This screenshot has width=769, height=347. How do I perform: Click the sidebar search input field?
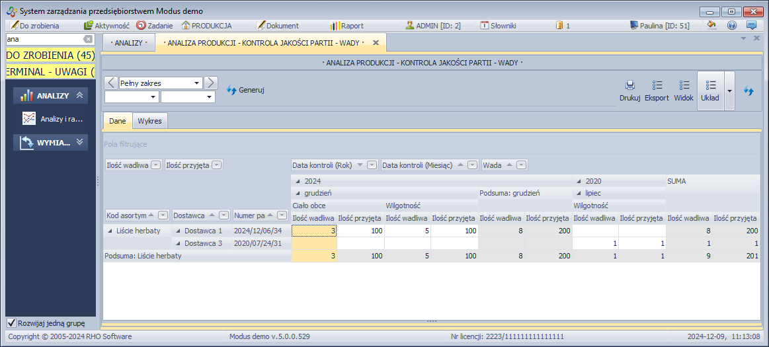(x=44, y=39)
